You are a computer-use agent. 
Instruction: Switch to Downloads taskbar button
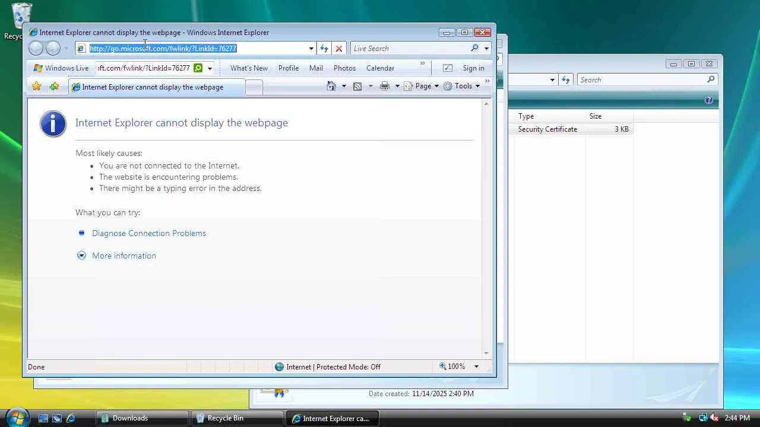click(x=142, y=418)
